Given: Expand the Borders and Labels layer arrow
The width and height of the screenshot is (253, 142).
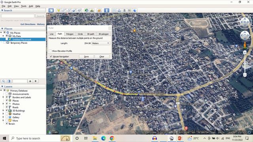Looking at the screenshot, I should coord(4,97).
